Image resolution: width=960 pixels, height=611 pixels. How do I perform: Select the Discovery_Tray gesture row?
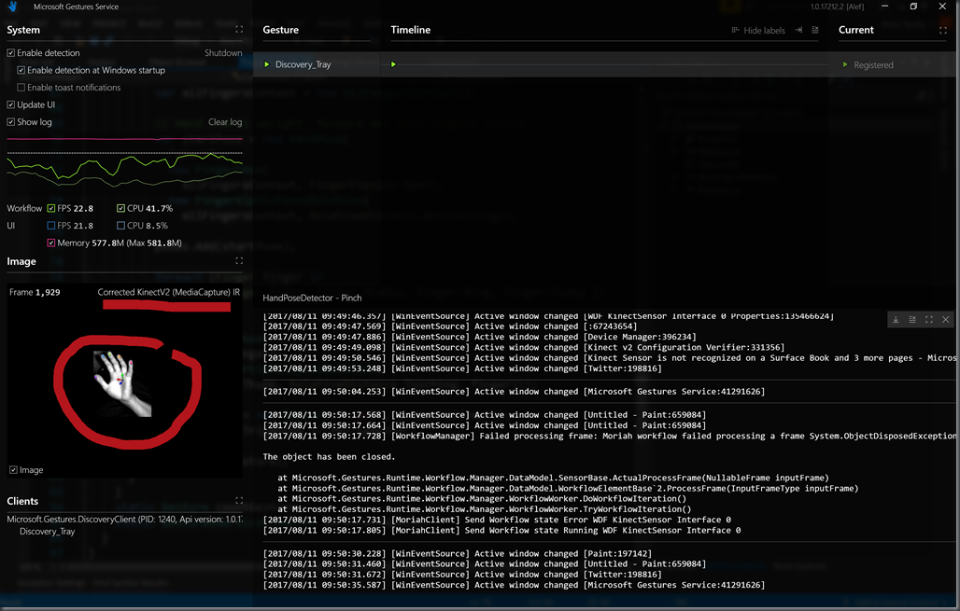[317, 64]
